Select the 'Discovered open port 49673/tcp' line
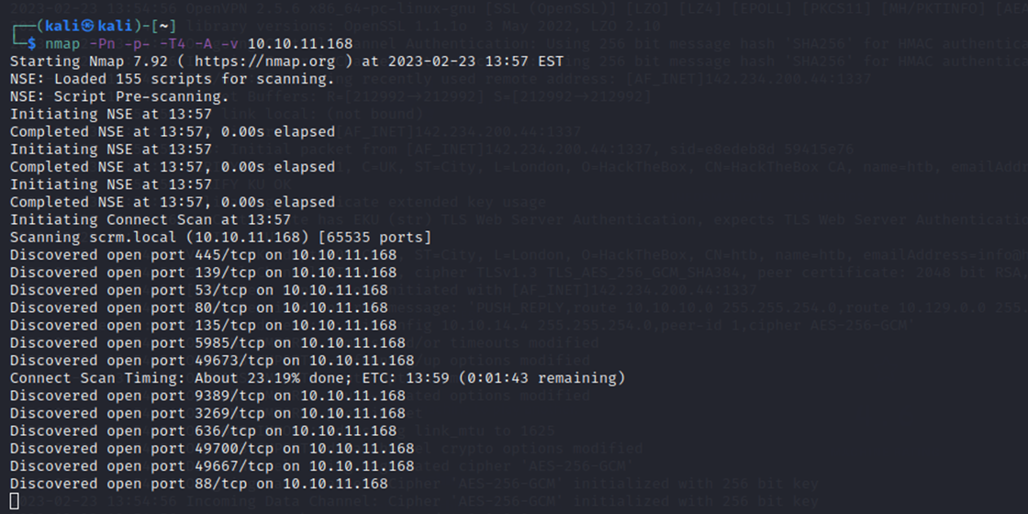The width and height of the screenshot is (1028, 514). coord(212,361)
